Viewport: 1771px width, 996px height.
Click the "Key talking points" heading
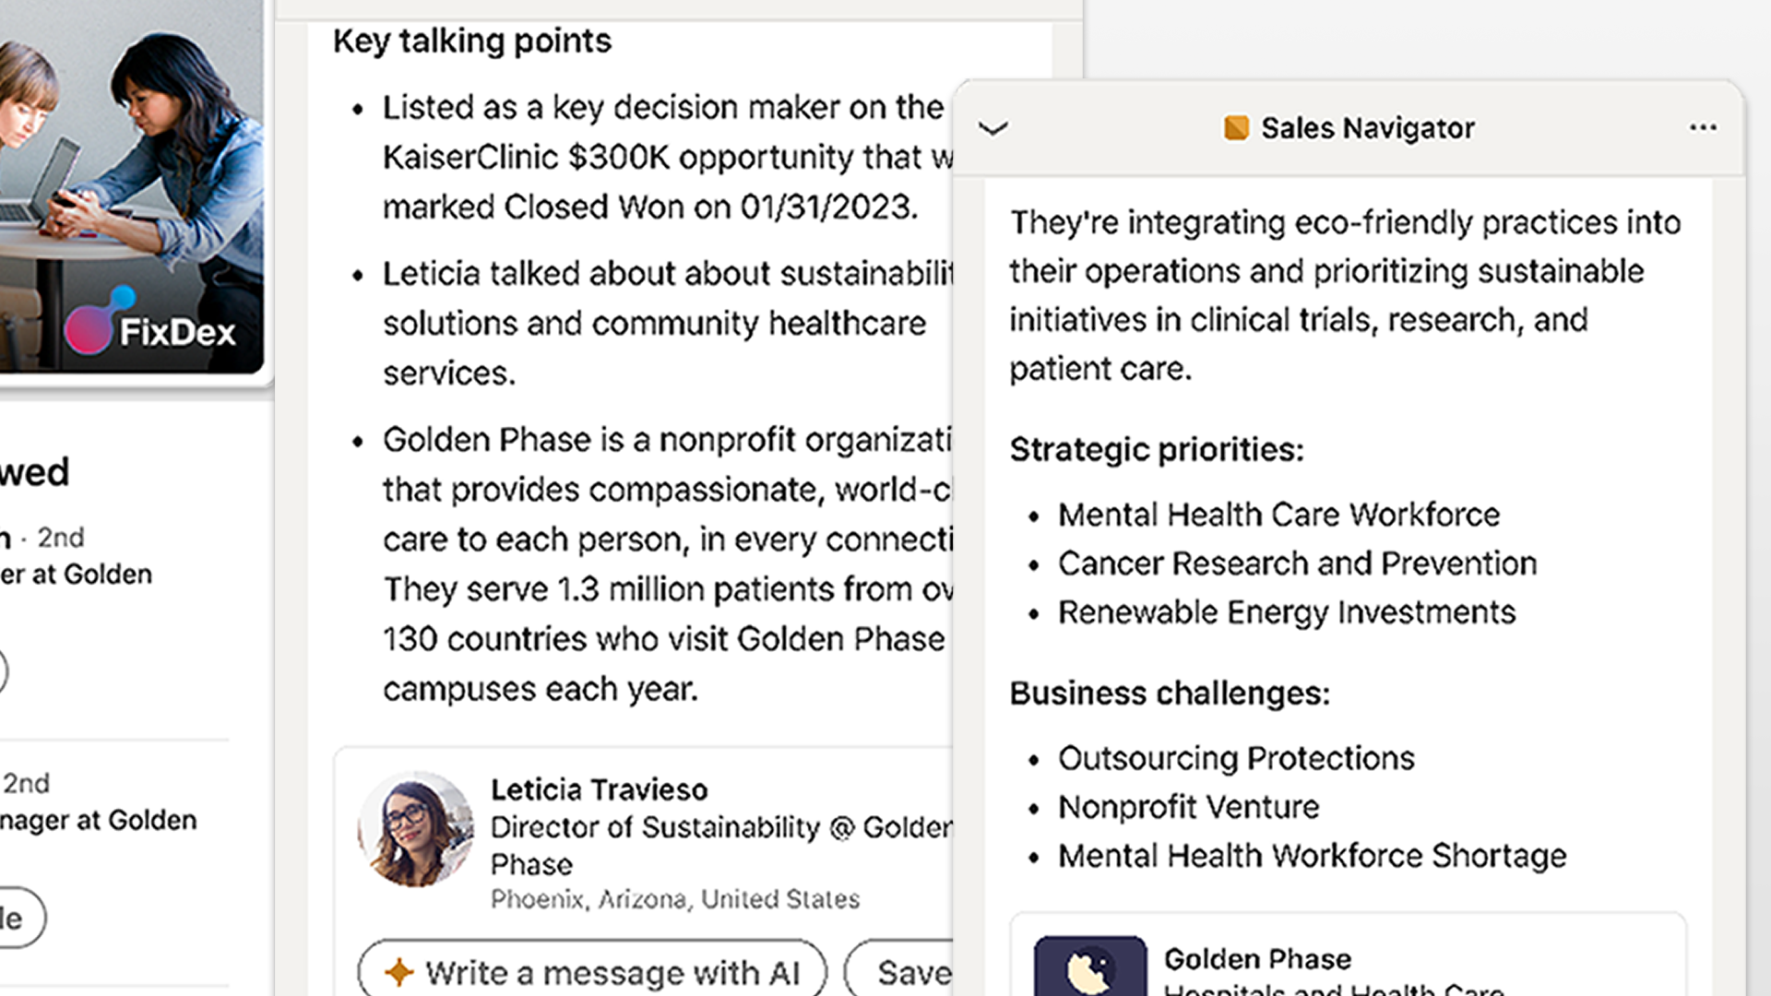pos(471,41)
